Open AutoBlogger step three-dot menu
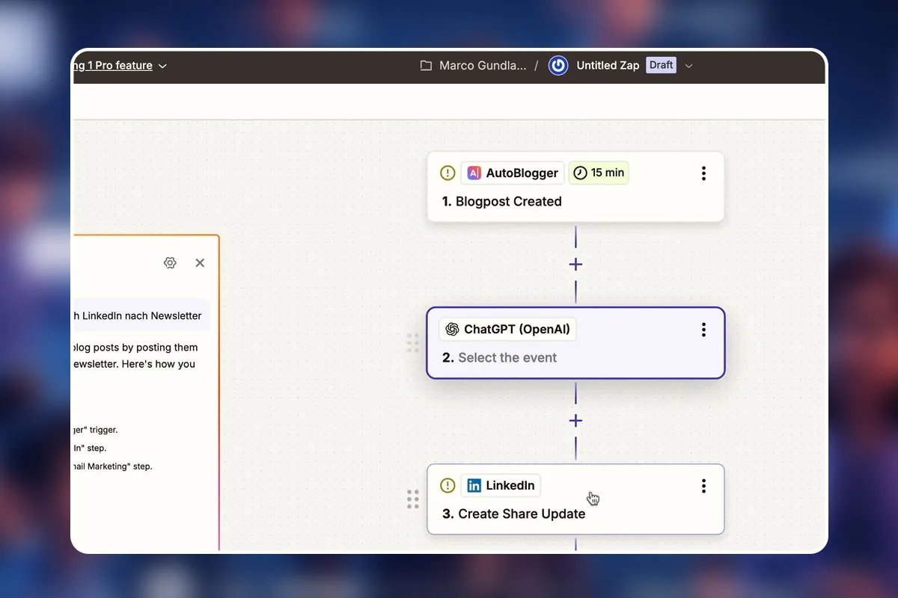Screen dimensions: 898x598 (x=703, y=173)
